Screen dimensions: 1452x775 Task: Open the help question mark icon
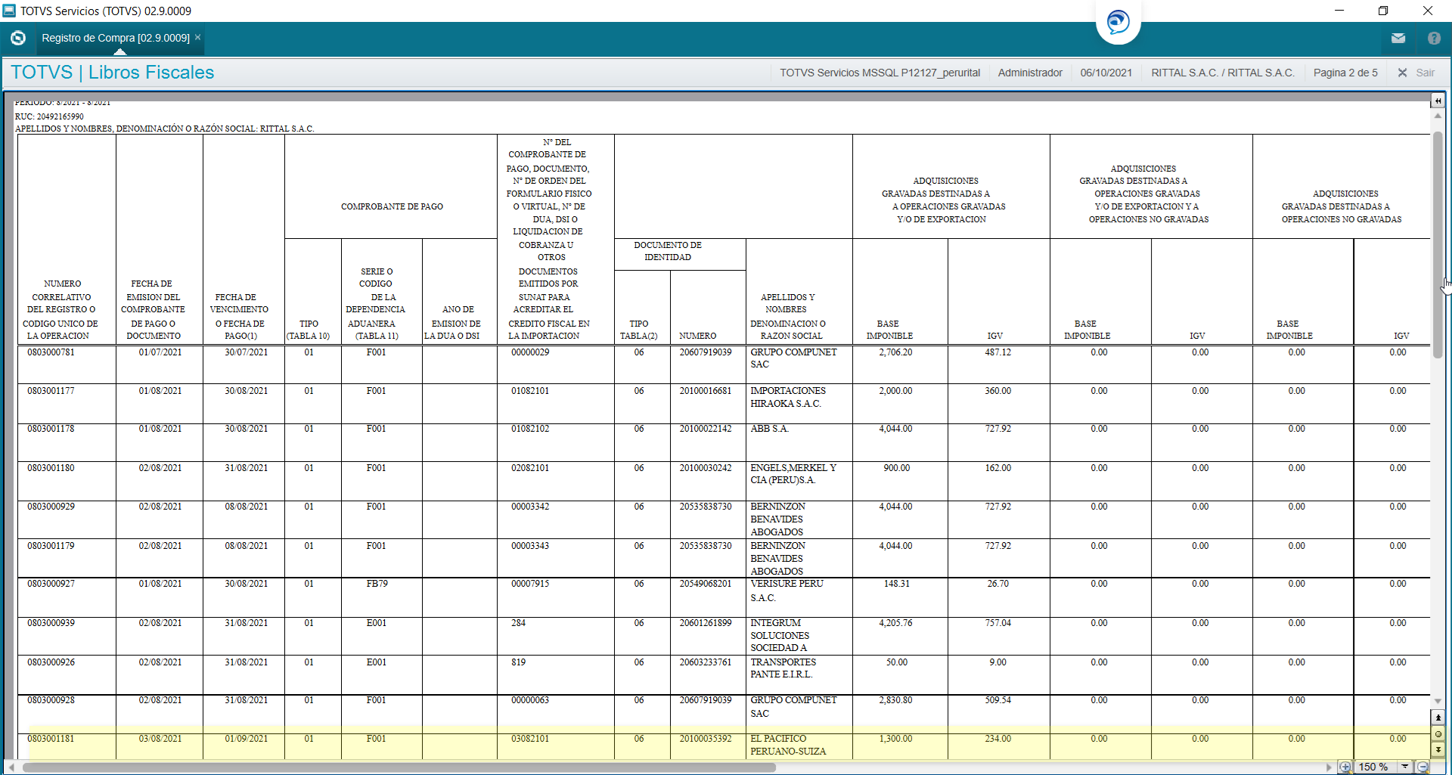[x=1434, y=38]
